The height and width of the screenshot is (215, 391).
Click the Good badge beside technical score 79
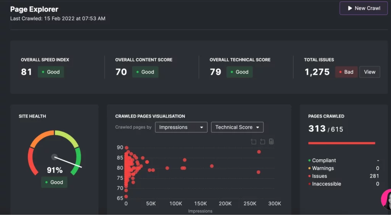click(239, 72)
